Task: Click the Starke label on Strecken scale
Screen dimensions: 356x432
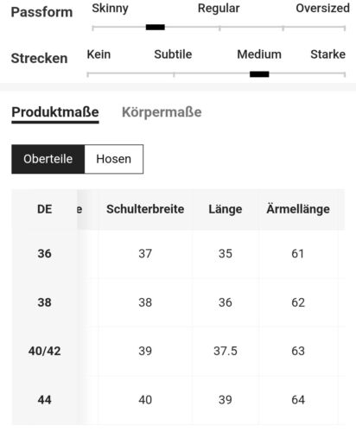Action: [x=328, y=54]
